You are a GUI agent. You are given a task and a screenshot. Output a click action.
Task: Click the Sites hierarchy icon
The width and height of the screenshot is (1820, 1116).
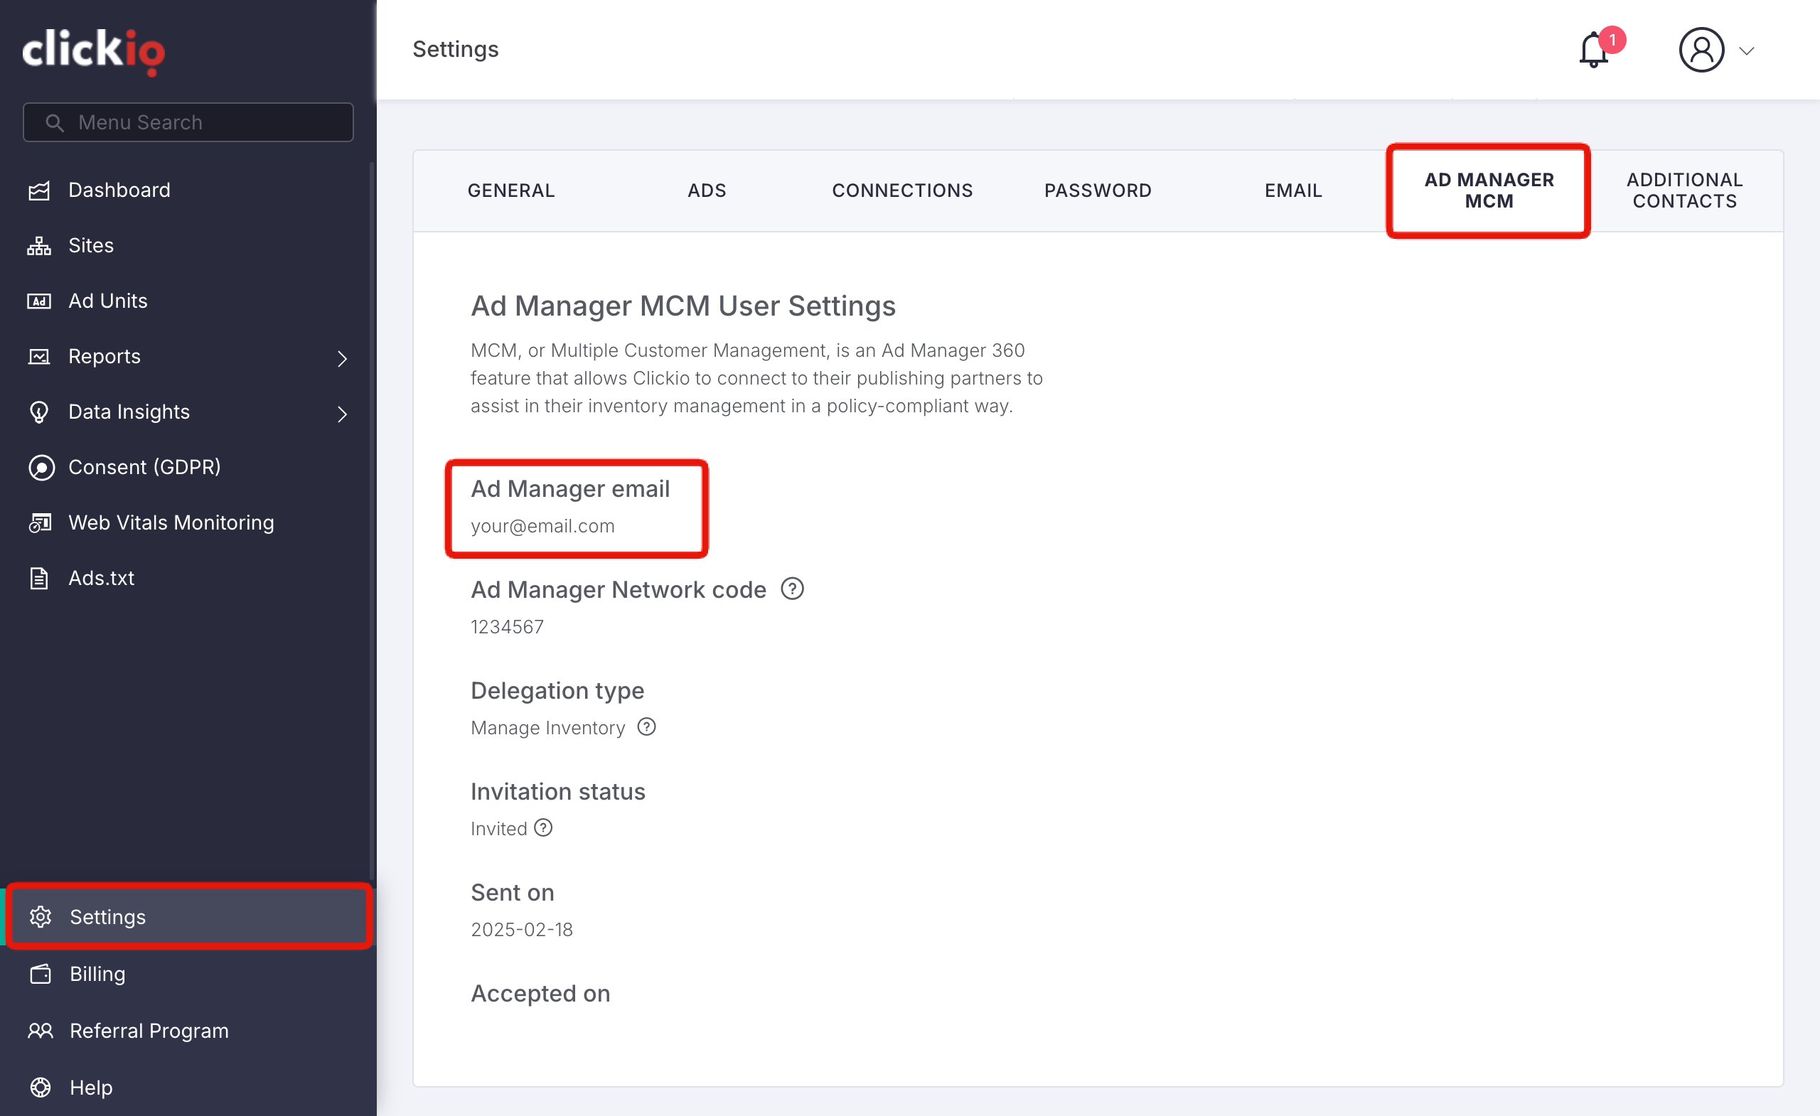39,246
